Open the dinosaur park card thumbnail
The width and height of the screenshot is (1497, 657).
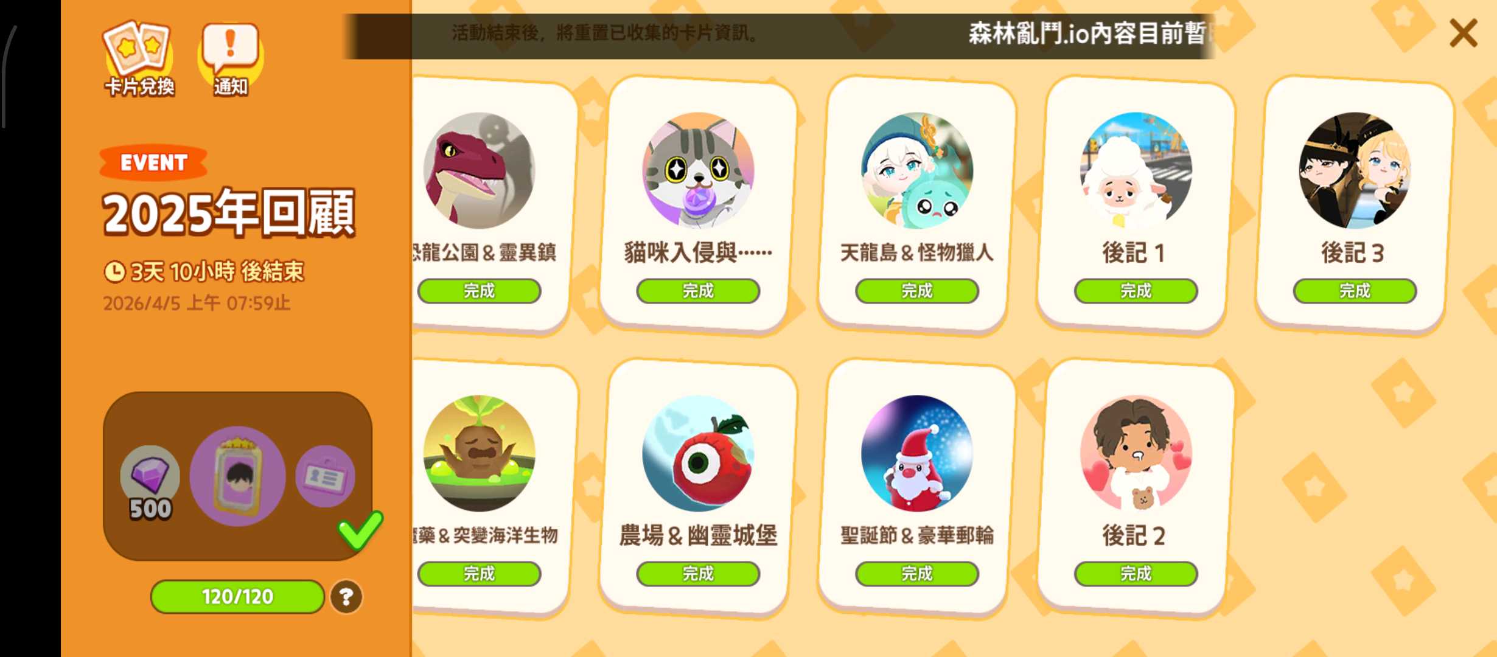(479, 170)
